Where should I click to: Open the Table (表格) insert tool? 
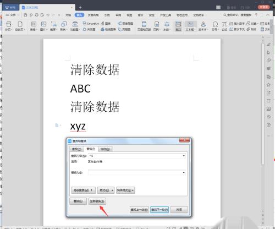(x=34, y=26)
